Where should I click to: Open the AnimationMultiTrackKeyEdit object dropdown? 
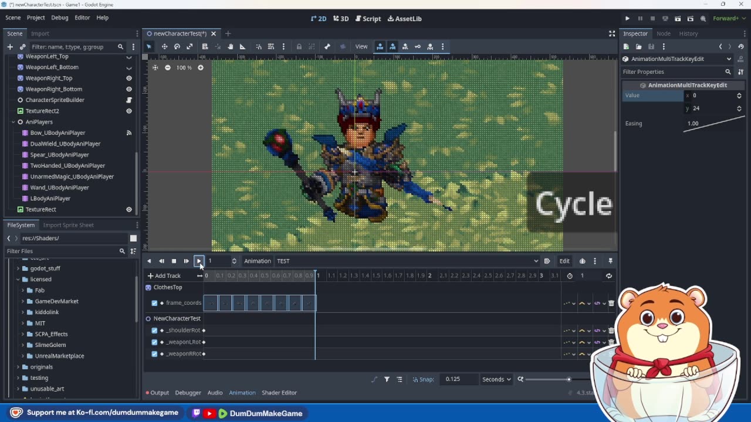(x=677, y=59)
